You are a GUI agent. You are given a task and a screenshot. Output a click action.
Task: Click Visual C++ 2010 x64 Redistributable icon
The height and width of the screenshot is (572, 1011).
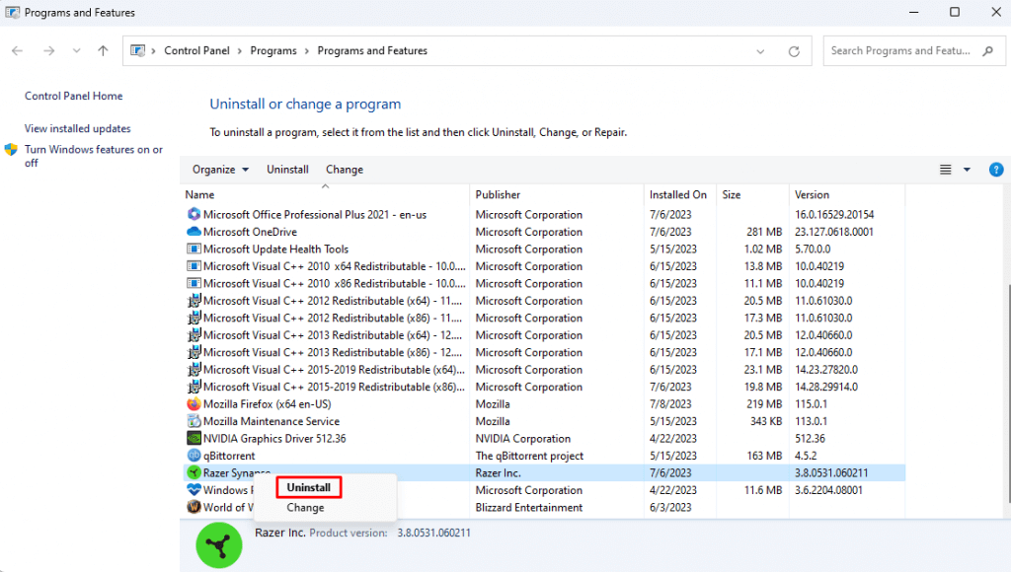click(194, 266)
